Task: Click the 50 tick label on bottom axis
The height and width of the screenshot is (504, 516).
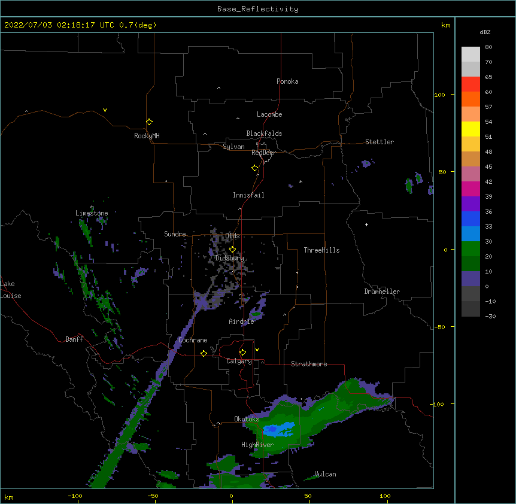Action: [308, 496]
